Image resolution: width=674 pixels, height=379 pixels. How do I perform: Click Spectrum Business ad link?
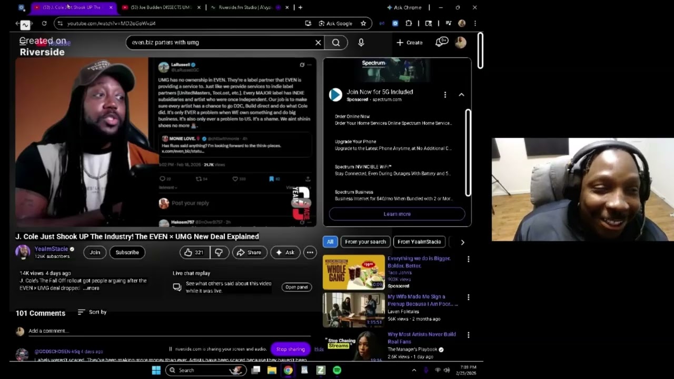coord(354,192)
